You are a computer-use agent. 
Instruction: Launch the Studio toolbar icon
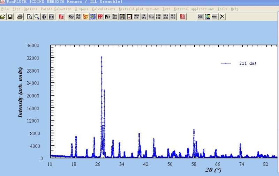[x=115, y=17]
